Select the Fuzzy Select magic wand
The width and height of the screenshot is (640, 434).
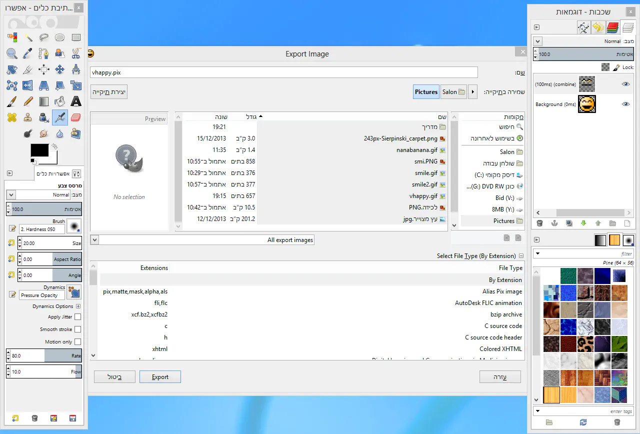[28, 37]
